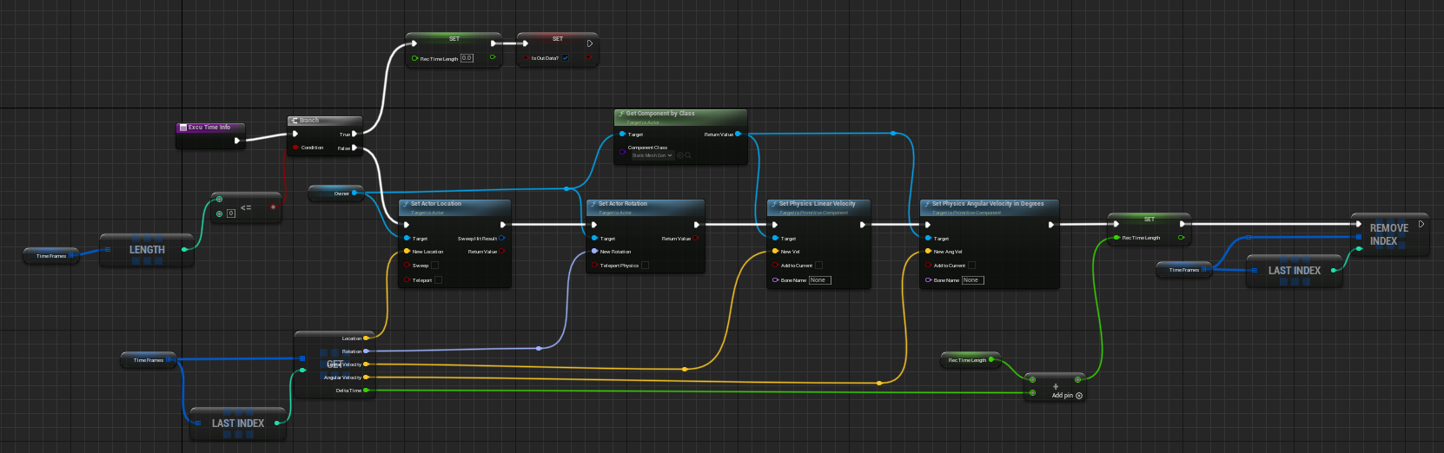Click the Set Actor Location title
This screenshot has width=1444, height=453.
pos(436,204)
